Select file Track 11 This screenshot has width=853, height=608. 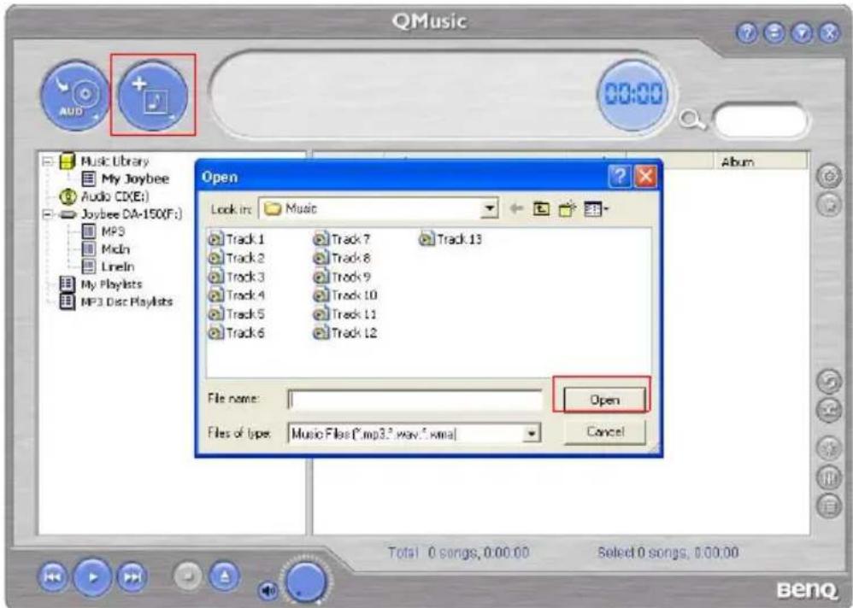click(345, 314)
